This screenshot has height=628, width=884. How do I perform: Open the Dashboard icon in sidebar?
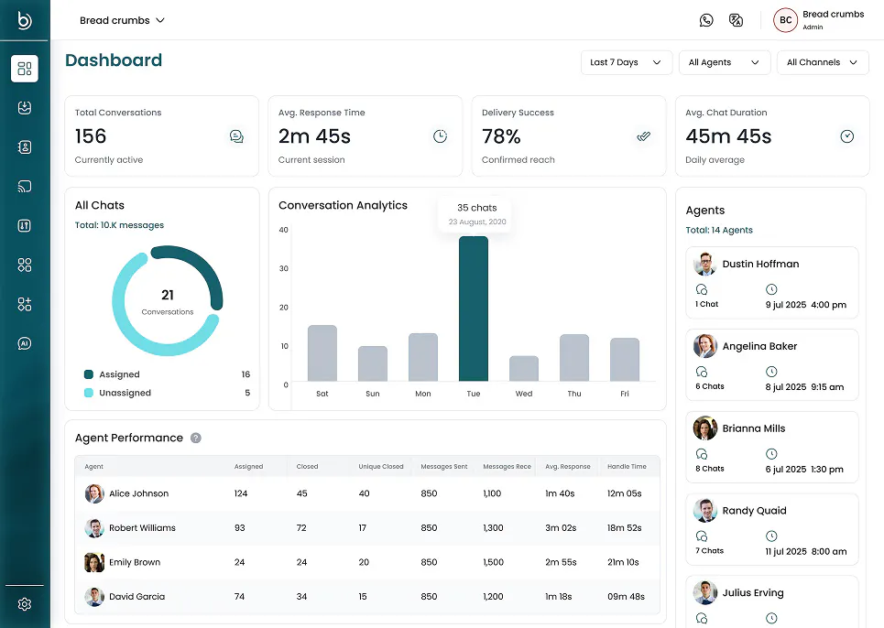[x=24, y=69]
